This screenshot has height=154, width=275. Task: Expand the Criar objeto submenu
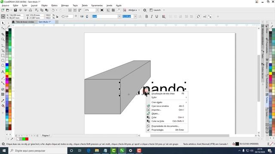click(x=167, y=102)
